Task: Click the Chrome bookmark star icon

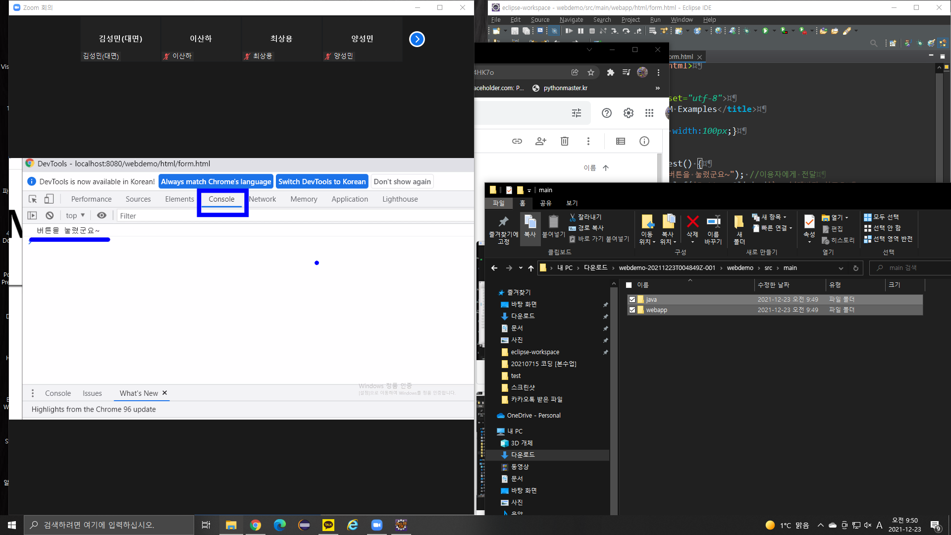Action: (591, 72)
